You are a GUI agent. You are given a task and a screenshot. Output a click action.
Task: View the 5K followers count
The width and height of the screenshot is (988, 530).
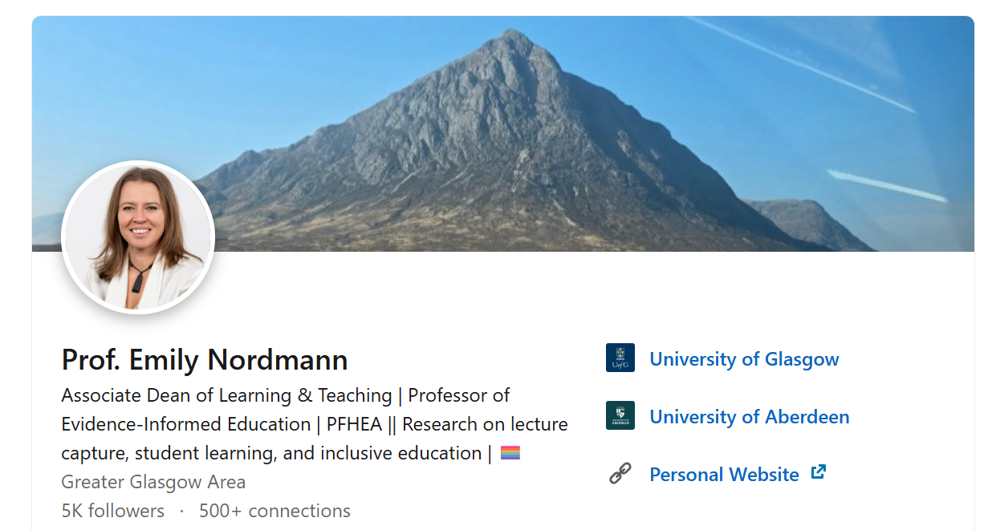click(112, 511)
